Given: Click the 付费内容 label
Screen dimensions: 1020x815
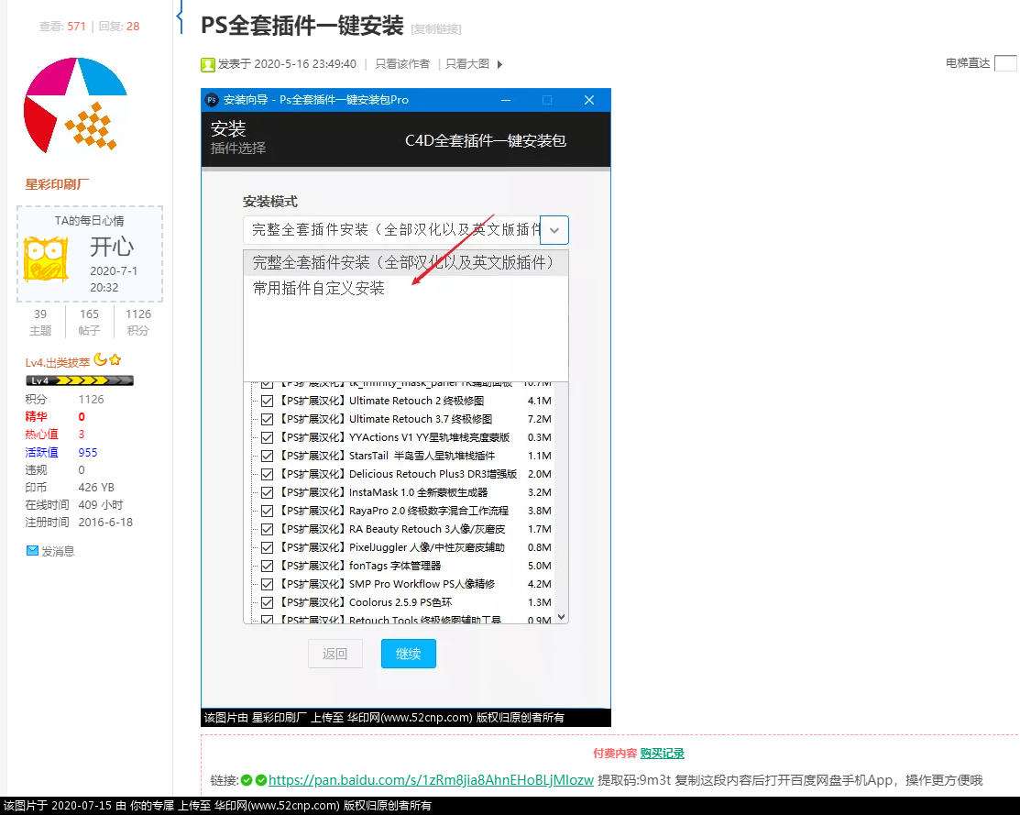Looking at the screenshot, I should 615,754.
